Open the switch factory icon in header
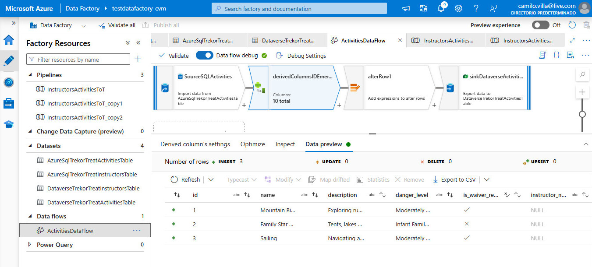This screenshot has width=592, height=267. (x=423, y=9)
